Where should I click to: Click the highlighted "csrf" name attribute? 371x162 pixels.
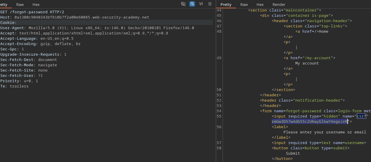tap(361, 116)
